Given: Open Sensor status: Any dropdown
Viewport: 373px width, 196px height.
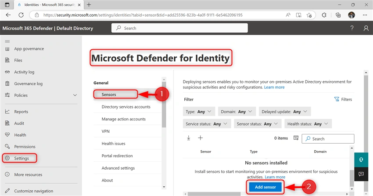Looking at the screenshot, I should [x=258, y=124].
